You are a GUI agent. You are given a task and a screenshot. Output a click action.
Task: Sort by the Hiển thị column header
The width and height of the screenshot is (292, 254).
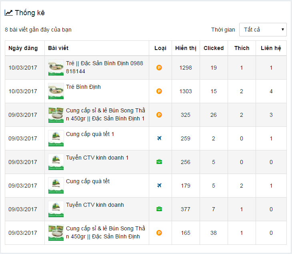[x=186, y=48]
